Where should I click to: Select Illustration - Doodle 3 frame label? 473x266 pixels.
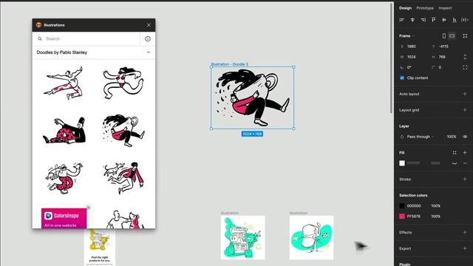click(230, 64)
